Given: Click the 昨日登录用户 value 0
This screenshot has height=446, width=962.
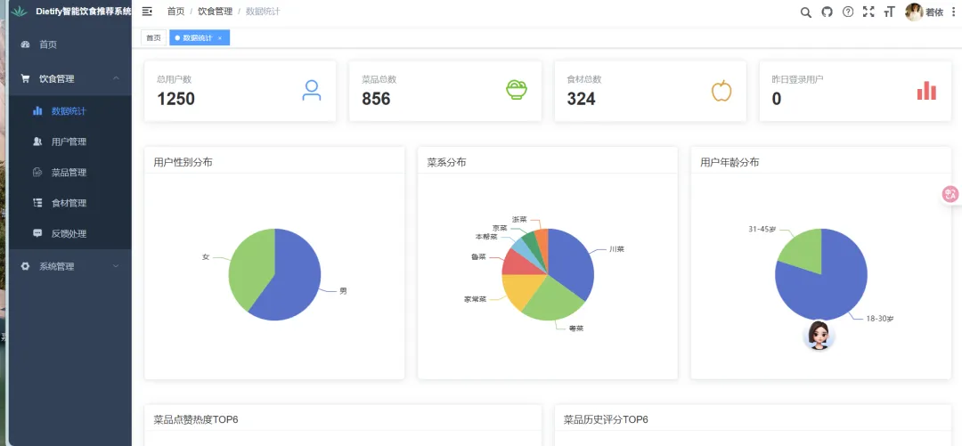Looking at the screenshot, I should pyautogui.click(x=776, y=99).
